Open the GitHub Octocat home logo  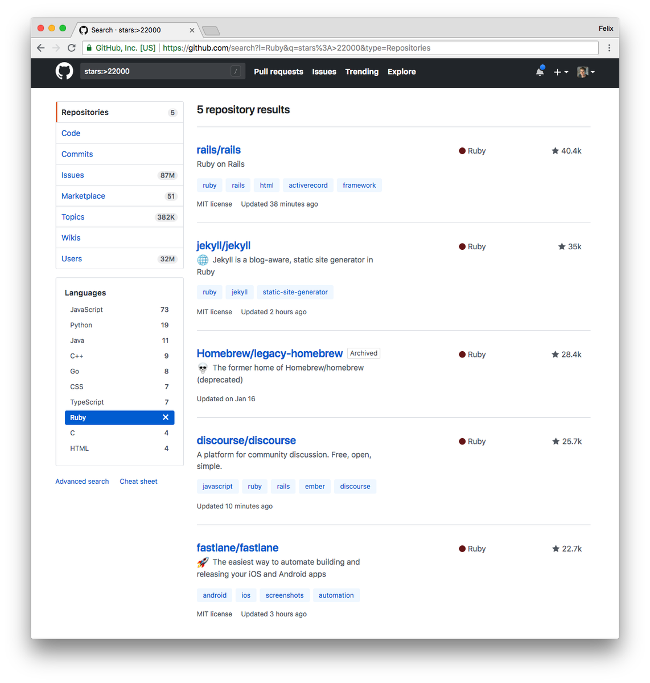(x=64, y=71)
